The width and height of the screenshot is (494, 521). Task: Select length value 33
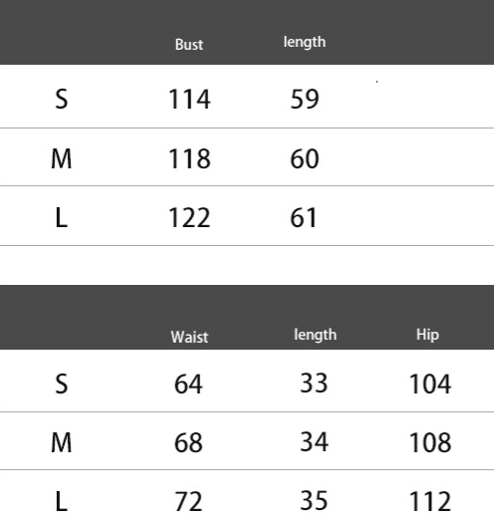click(x=314, y=383)
